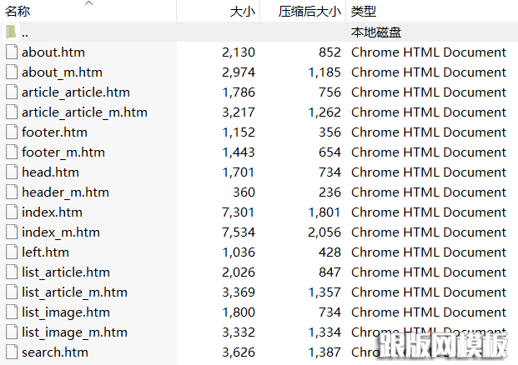The width and height of the screenshot is (518, 365).
Task: Select the search.htm file icon
Action: coord(11,352)
